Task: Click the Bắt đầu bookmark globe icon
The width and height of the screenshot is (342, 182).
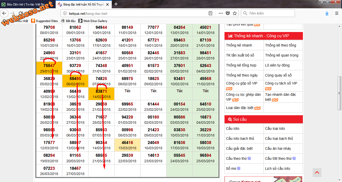Action: [63, 21]
